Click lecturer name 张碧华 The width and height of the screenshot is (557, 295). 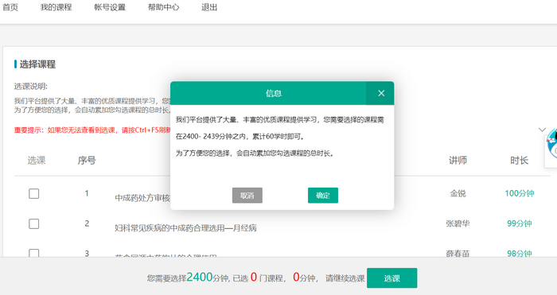(x=458, y=223)
